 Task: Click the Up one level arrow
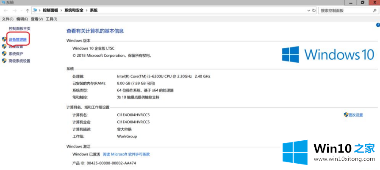click(28, 11)
